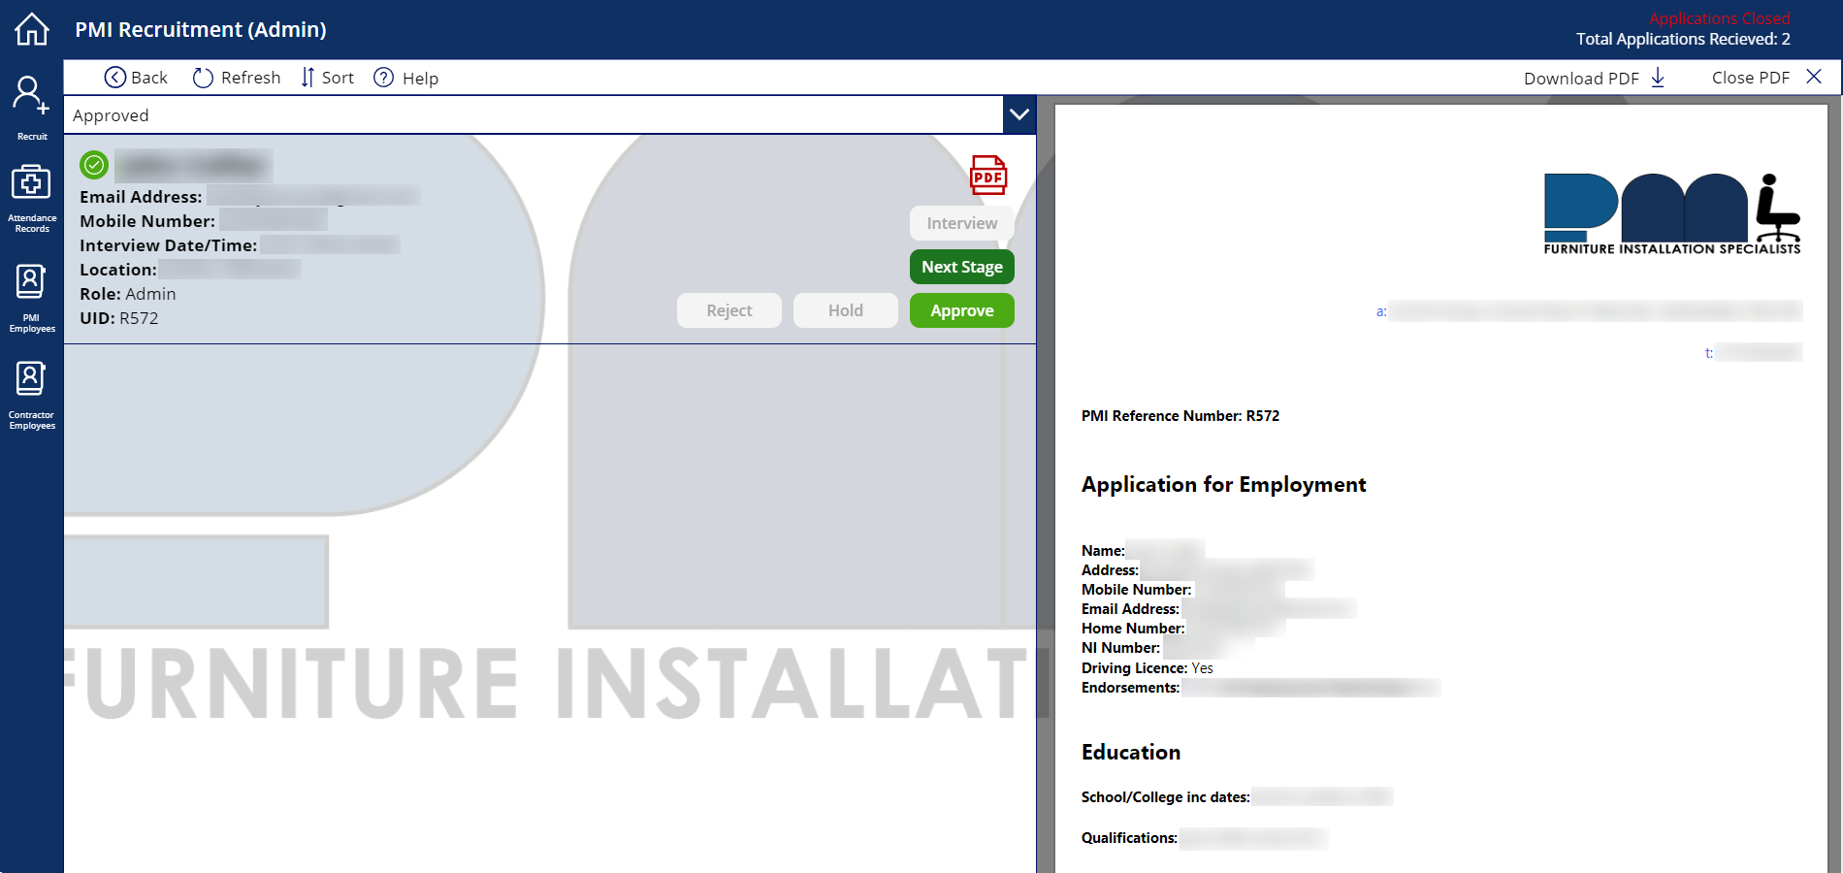Click the Qualifications label in PDF
Screen dimensions: 1843x873
pyautogui.click(x=1129, y=838)
